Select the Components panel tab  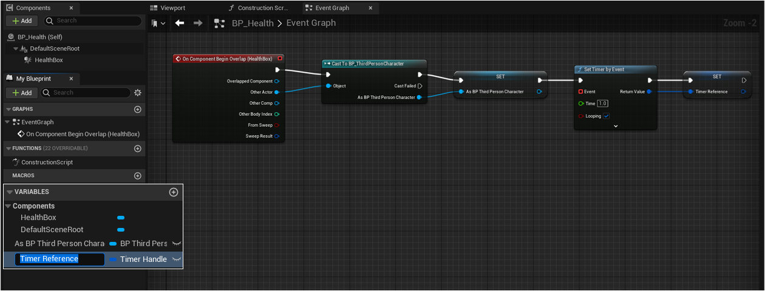point(33,8)
